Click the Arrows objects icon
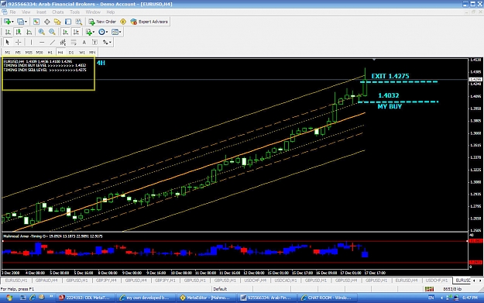The height and width of the screenshot is (303, 484). coord(105,43)
